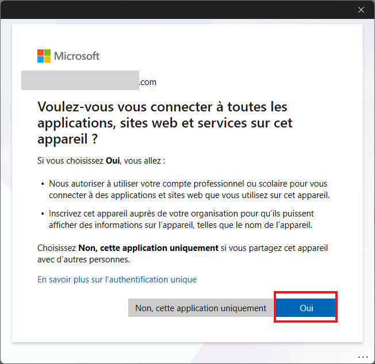Open En savoir plus sur l'authentification unique link
The image size is (375, 364).
(x=117, y=280)
